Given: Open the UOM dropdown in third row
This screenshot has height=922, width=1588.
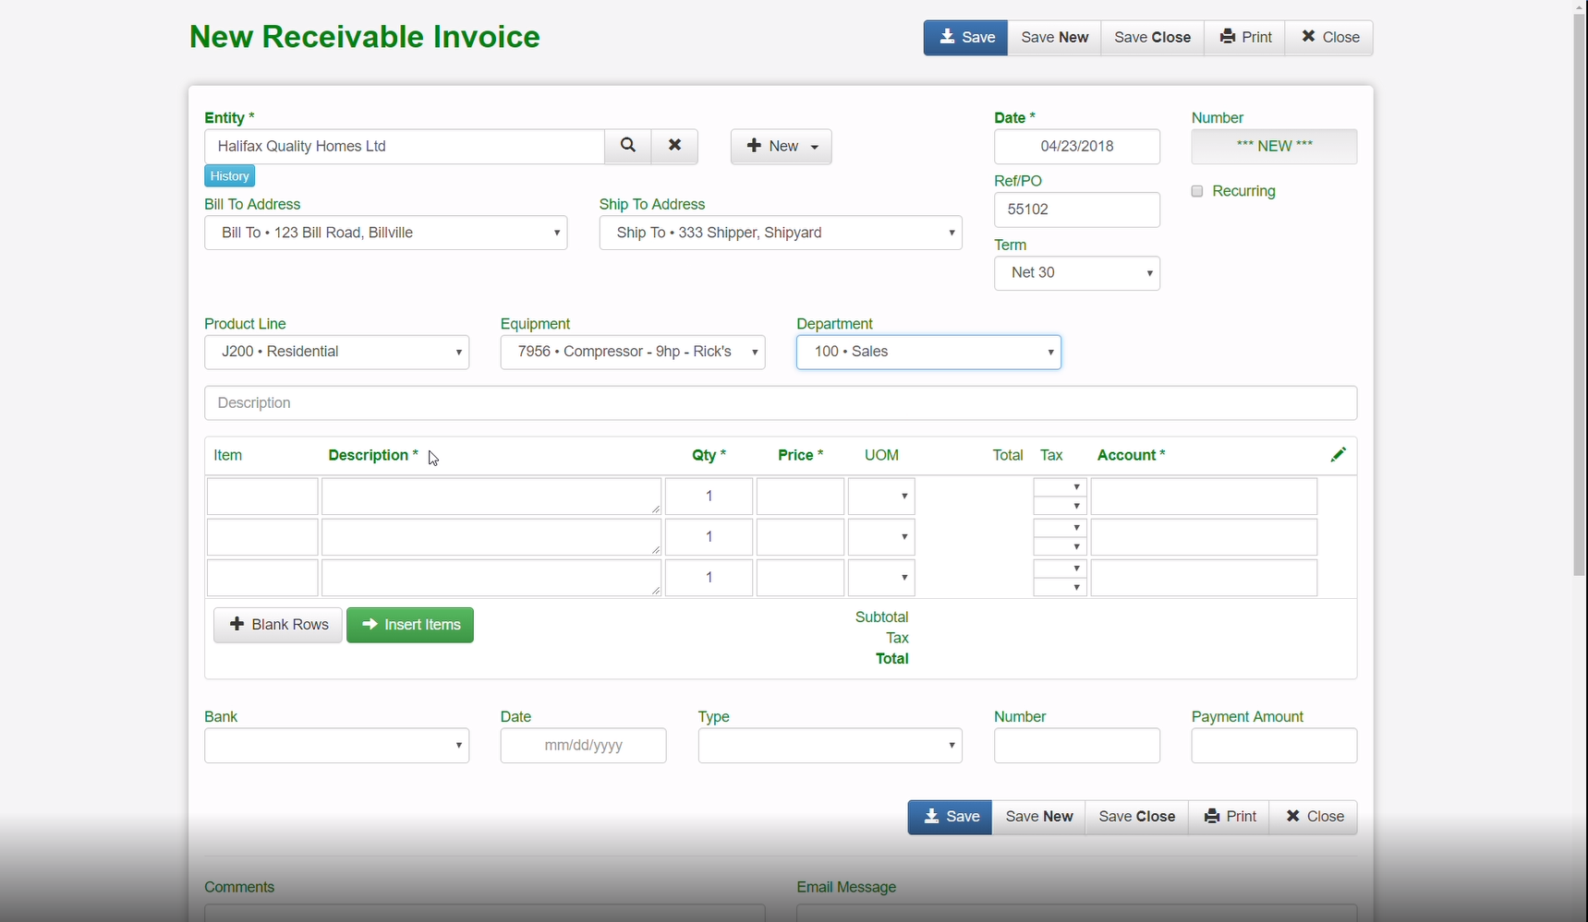Looking at the screenshot, I should (x=882, y=578).
